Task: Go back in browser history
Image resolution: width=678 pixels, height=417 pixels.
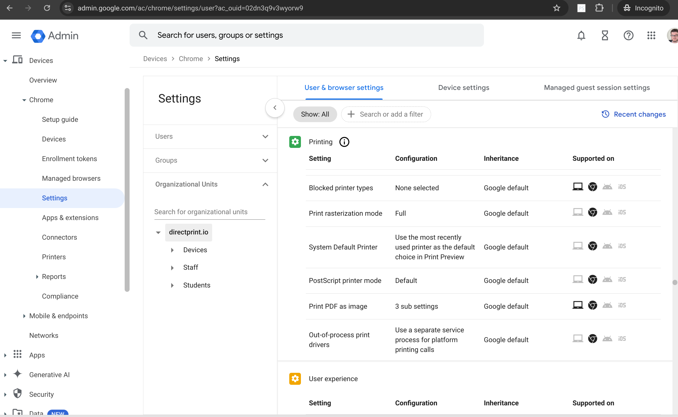Action: point(10,8)
